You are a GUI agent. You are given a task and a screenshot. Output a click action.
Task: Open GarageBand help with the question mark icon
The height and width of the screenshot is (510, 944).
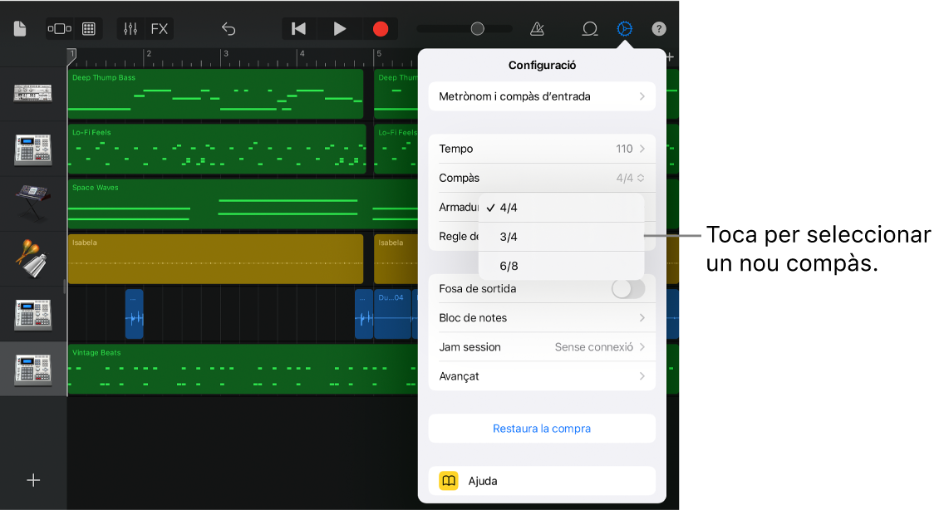[x=659, y=28]
